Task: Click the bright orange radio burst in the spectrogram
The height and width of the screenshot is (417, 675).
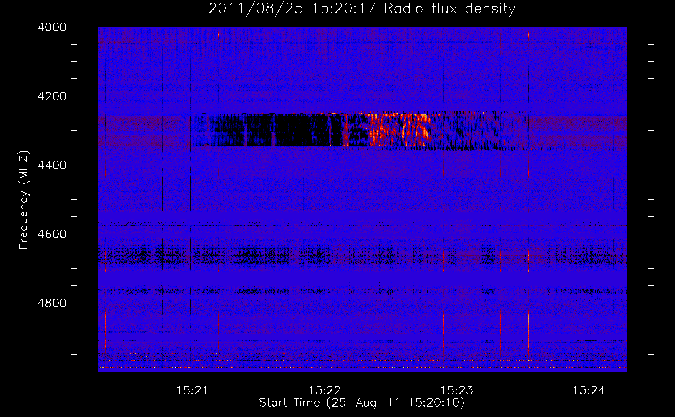Action: tap(398, 129)
